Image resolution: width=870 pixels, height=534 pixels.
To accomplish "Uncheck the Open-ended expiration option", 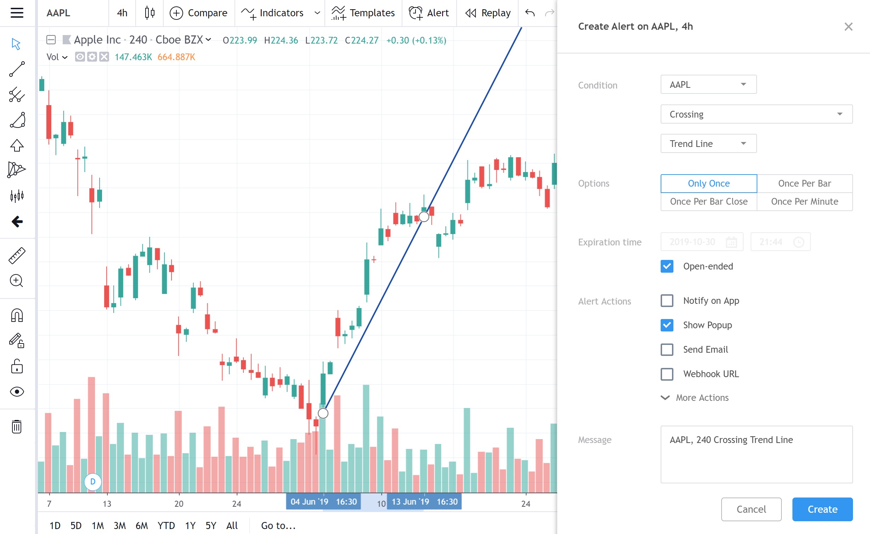I will point(667,266).
